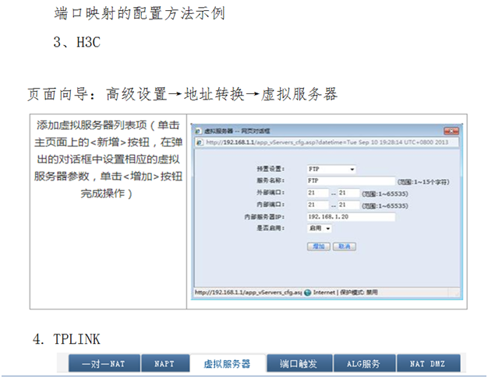Click the 内部端口 start port field
This screenshot has width=488, height=378.
click(x=317, y=205)
